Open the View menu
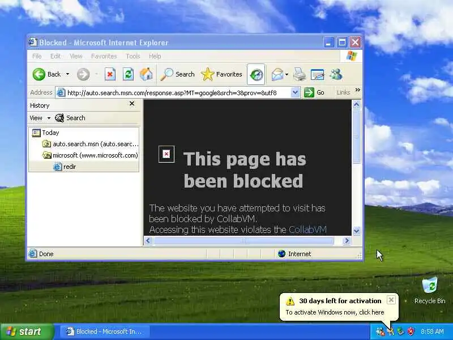453x340 pixels. (x=76, y=56)
